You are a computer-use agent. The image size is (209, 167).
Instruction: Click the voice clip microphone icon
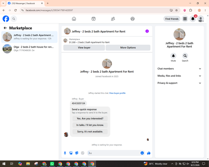pos(65,153)
